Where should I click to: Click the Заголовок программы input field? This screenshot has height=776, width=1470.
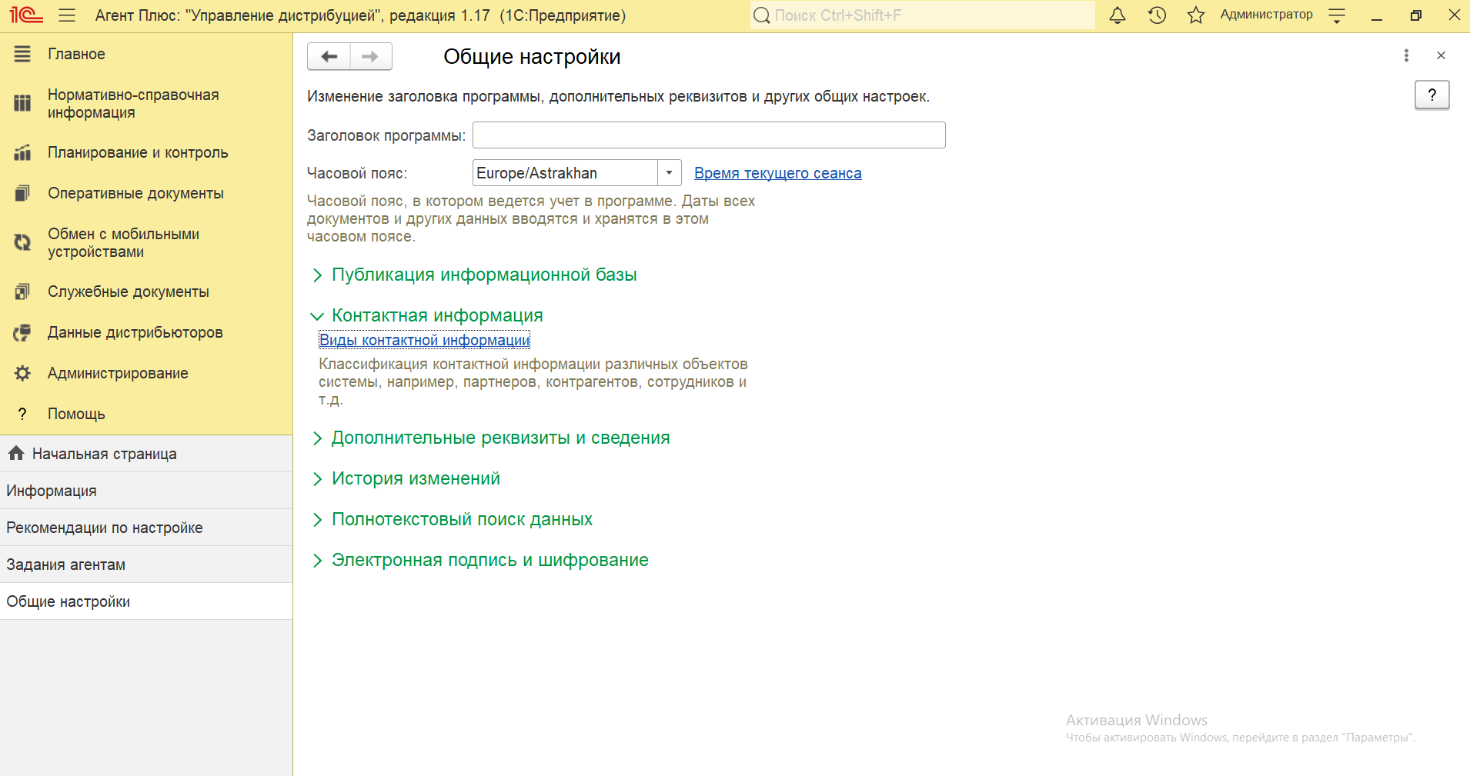709,135
